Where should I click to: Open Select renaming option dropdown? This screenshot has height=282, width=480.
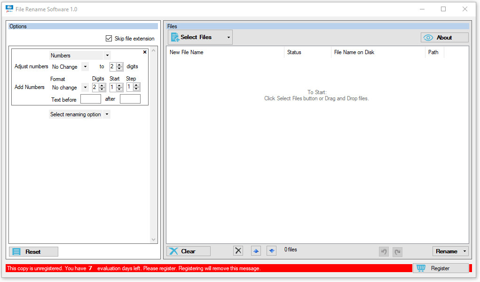[107, 114]
